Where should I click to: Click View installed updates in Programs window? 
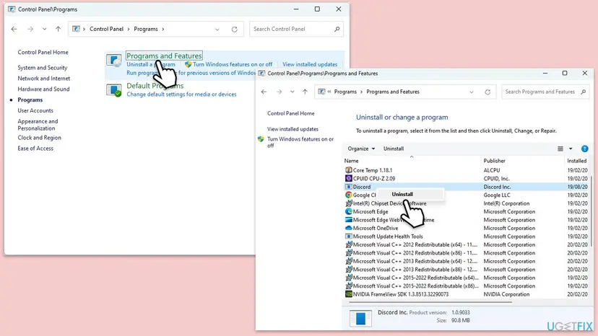pyautogui.click(x=310, y=64)
